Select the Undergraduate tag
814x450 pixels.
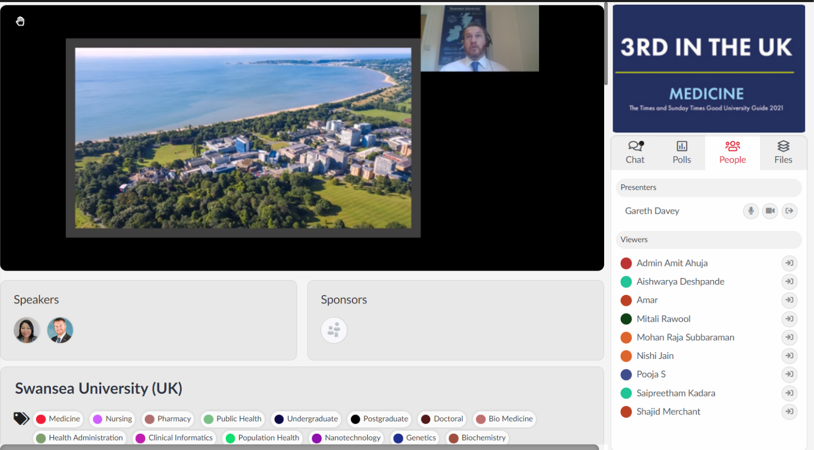(x=306, y=419)
